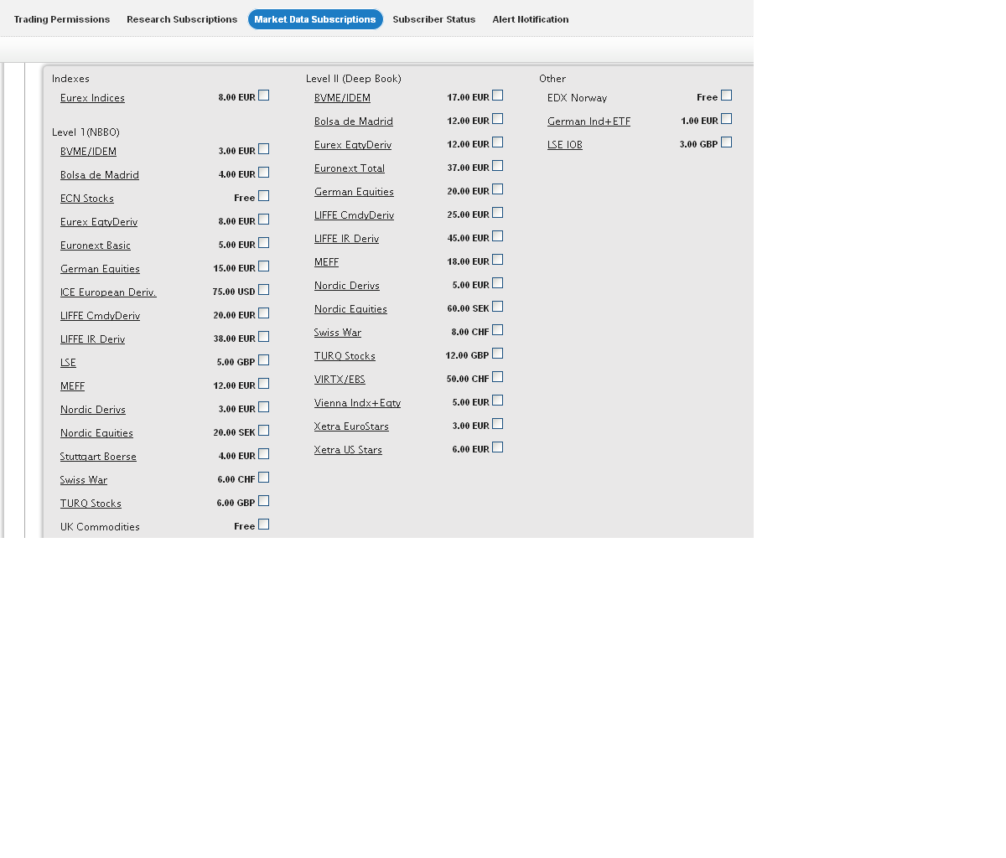Image resolution: width=1006 pixels, height=858 pixels.
Task: Tick Xetra EuroStars 3.00 EUR checkbox
Action: [x=498, y=424]
